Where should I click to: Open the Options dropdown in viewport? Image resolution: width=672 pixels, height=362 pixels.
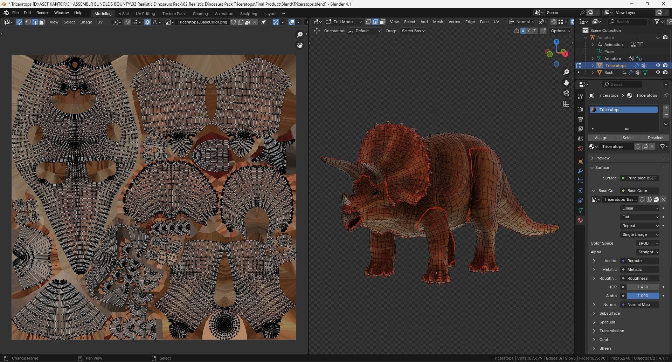(x=560, y=31)
